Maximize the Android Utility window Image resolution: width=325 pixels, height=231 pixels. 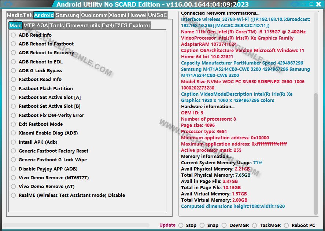click(x=311, y=4)
